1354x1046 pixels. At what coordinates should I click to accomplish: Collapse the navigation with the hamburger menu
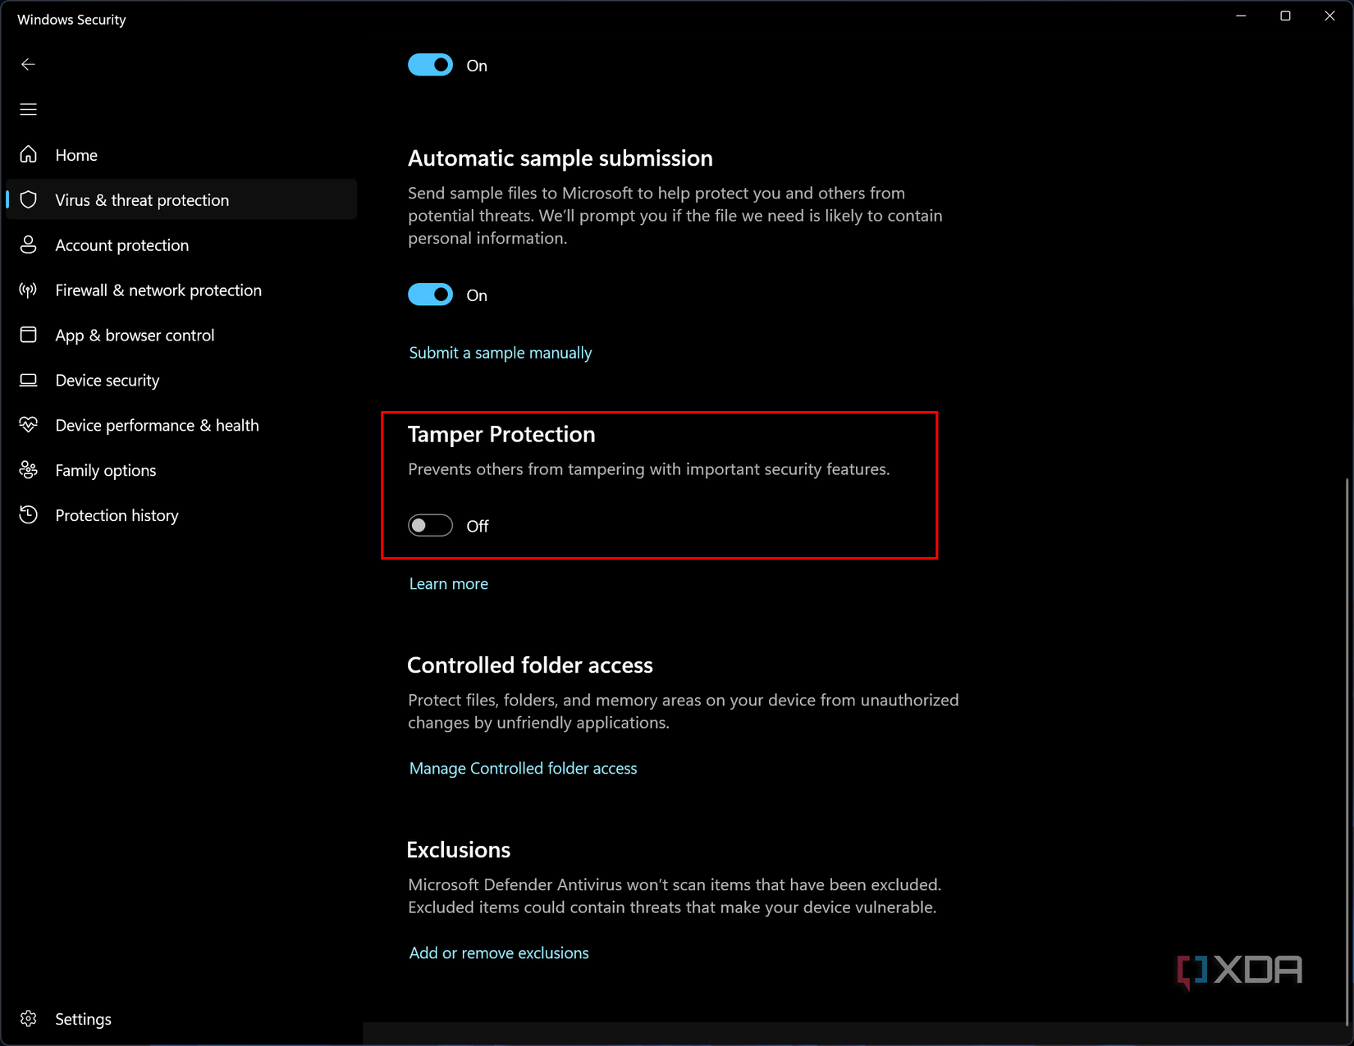28,108
